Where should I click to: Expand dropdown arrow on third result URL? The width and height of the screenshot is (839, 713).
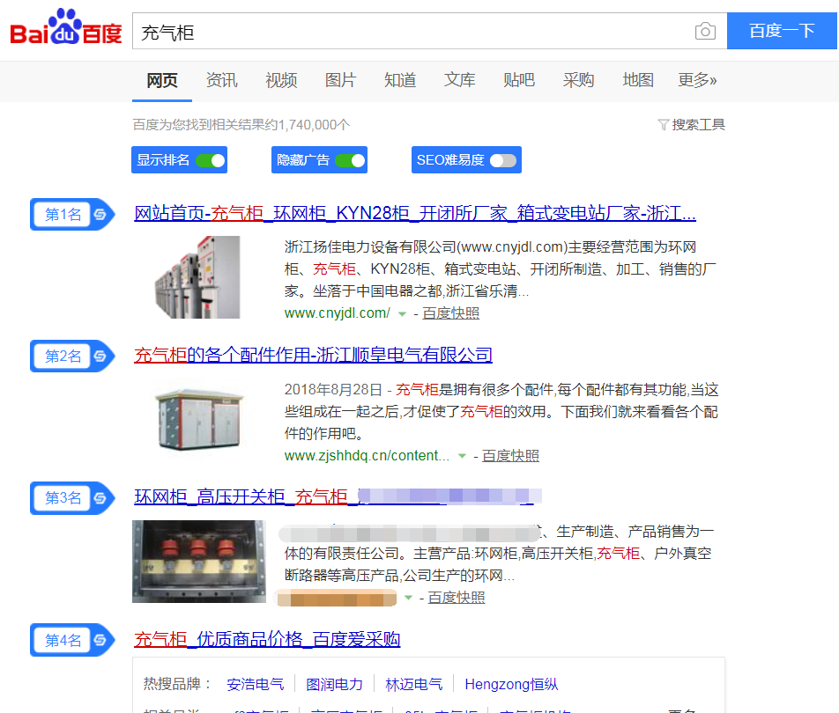click(x=408, y=598)
